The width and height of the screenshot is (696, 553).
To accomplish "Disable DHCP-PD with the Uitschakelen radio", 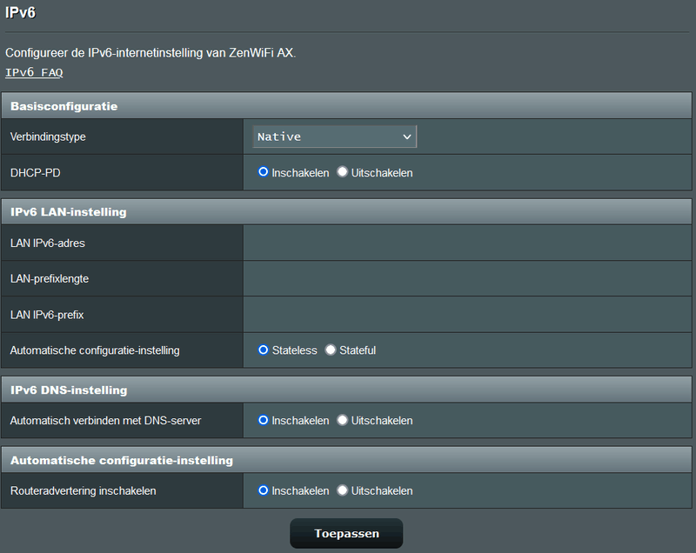I will (343, 172).
